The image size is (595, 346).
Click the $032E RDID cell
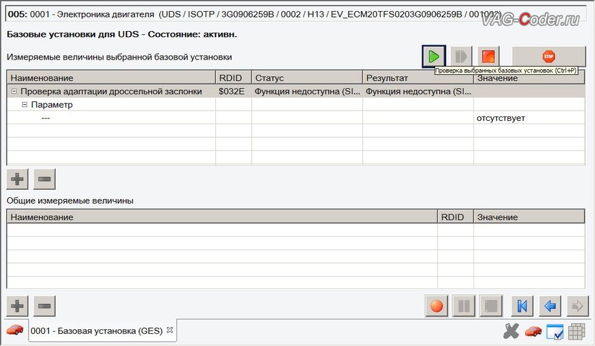[233, 91]
